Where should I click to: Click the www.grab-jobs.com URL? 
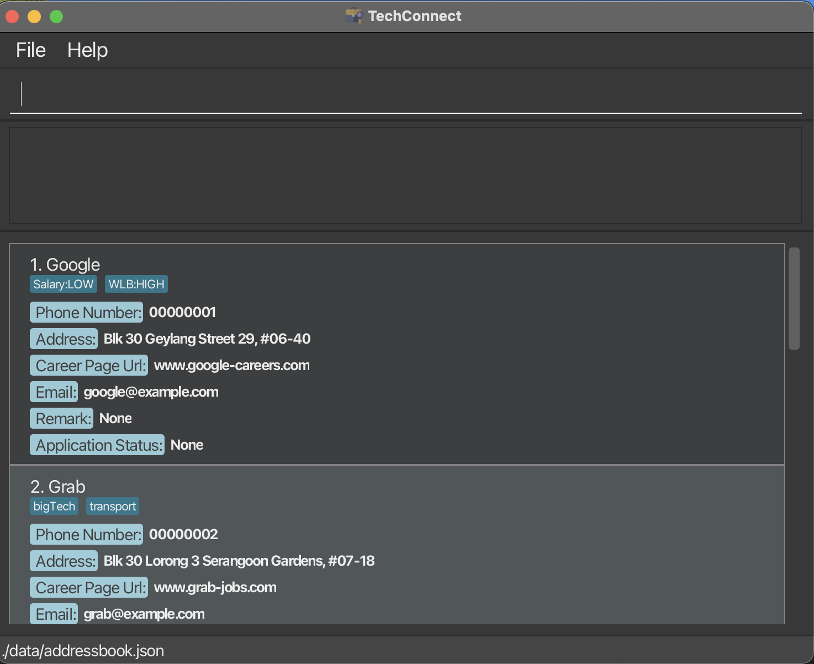coord(215,587)
